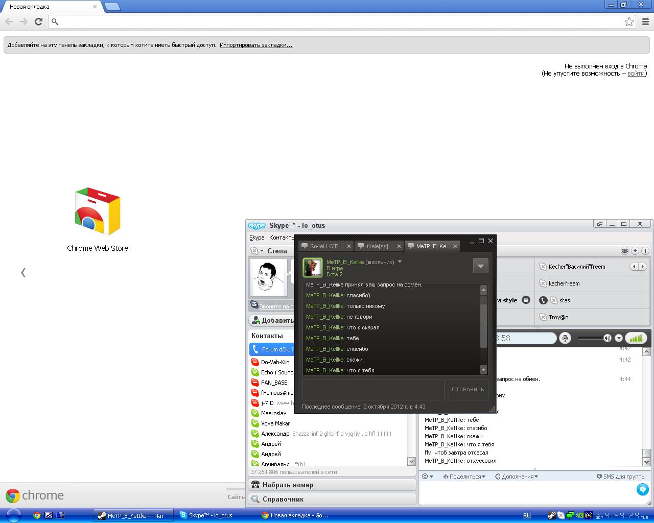Open the Справочник directory search
Screen dimensions: 654x523
point(332,499)
